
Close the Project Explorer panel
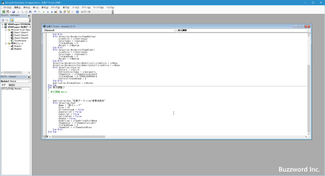[29, 16]
